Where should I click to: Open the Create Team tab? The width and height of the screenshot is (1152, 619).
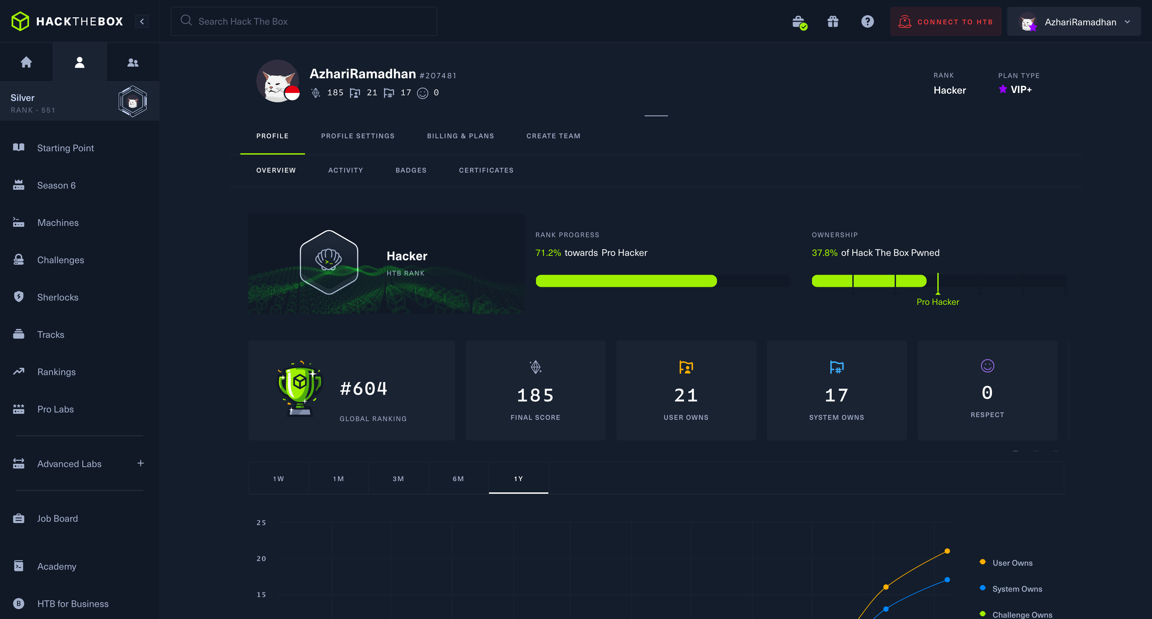(x=553, y=136)
